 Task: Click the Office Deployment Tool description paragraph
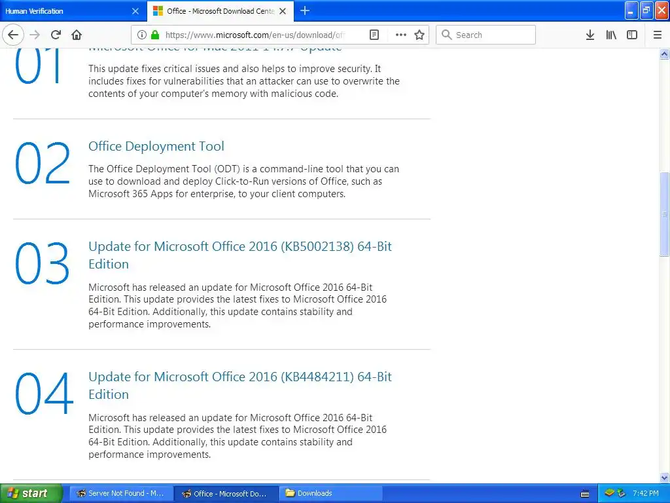point(243,181)
